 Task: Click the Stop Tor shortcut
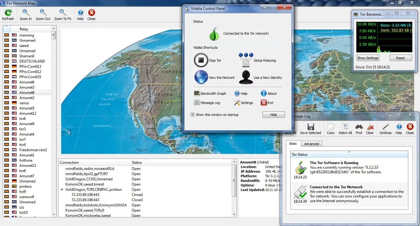click(208, 60)
